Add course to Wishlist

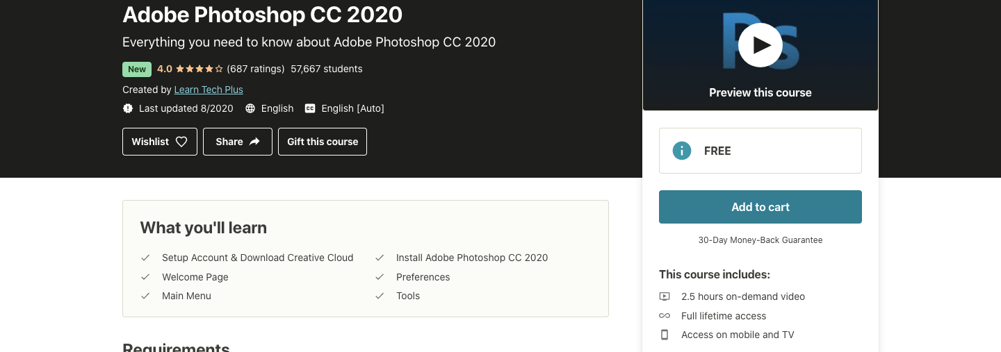(x=160, y=142)
